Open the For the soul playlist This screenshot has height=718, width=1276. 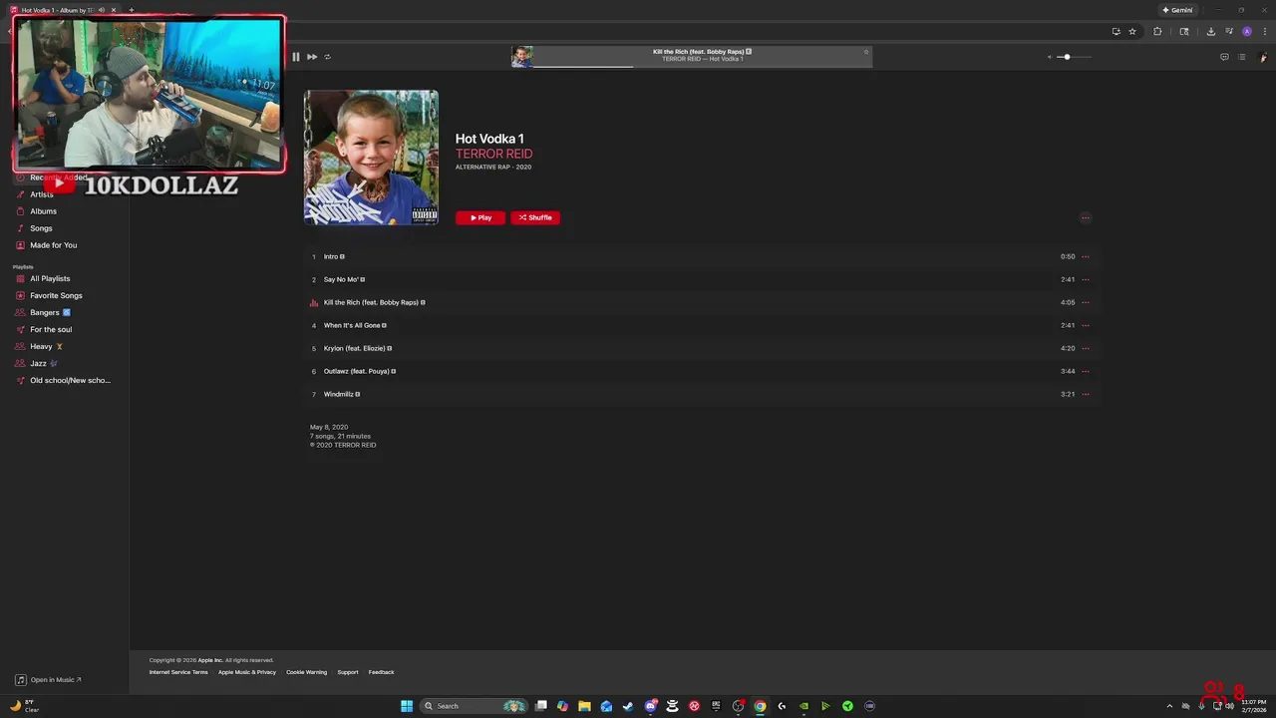pyautogui.click(x=51, y=330)
